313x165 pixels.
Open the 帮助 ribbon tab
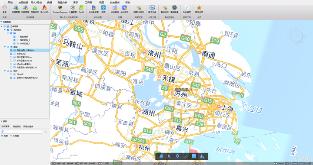tap(127, 3)
